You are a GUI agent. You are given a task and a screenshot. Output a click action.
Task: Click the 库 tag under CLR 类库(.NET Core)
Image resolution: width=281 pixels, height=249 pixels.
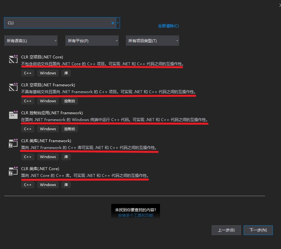66,184
